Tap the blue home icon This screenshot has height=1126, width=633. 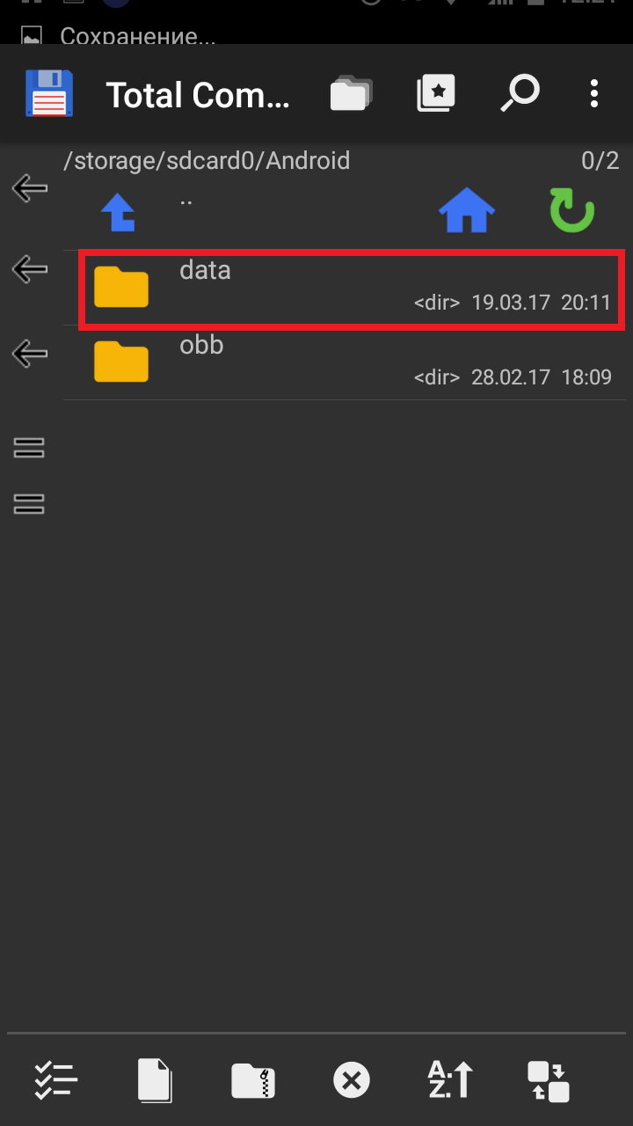[x=467, y=212]
